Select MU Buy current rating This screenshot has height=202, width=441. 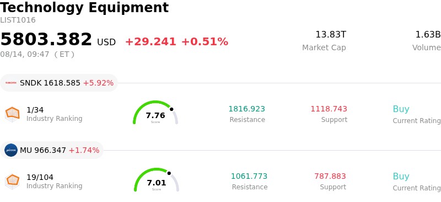coord(401,176)
